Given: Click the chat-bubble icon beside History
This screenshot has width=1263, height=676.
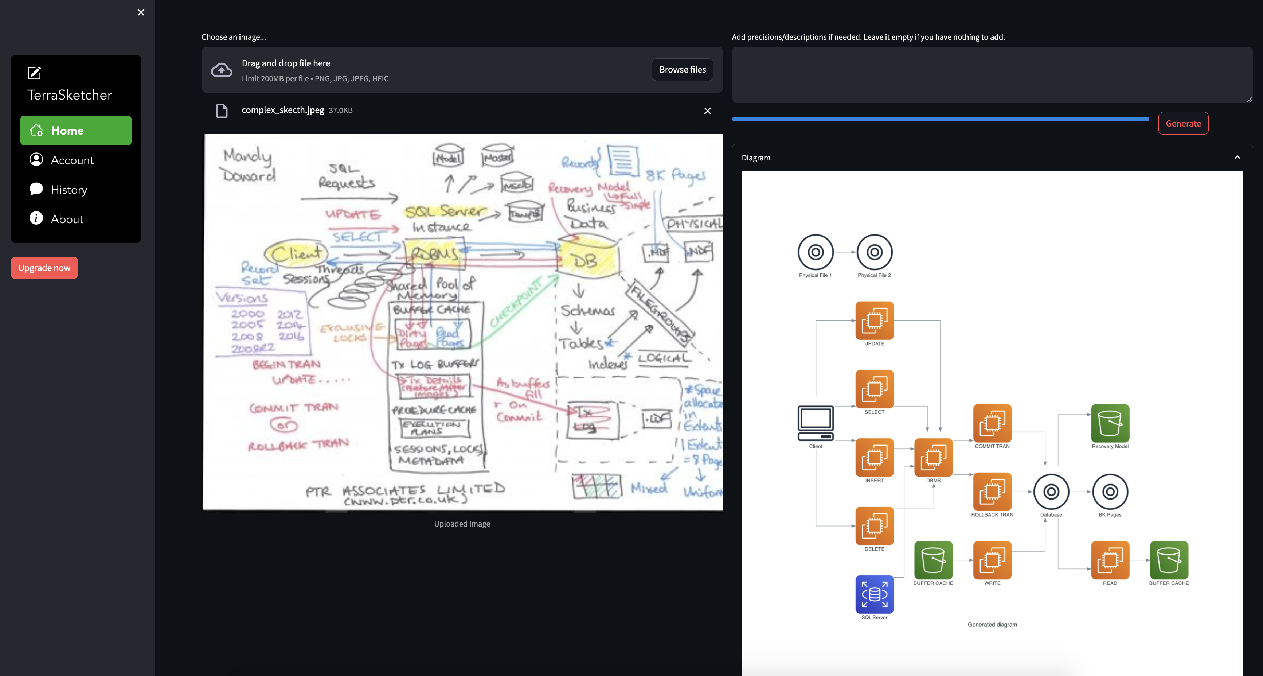Looking at the screenshot, I should coord(36,189).
